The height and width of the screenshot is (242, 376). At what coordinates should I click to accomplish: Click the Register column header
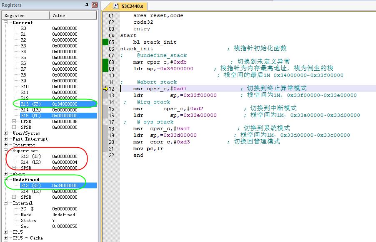[x=26, y=15]
